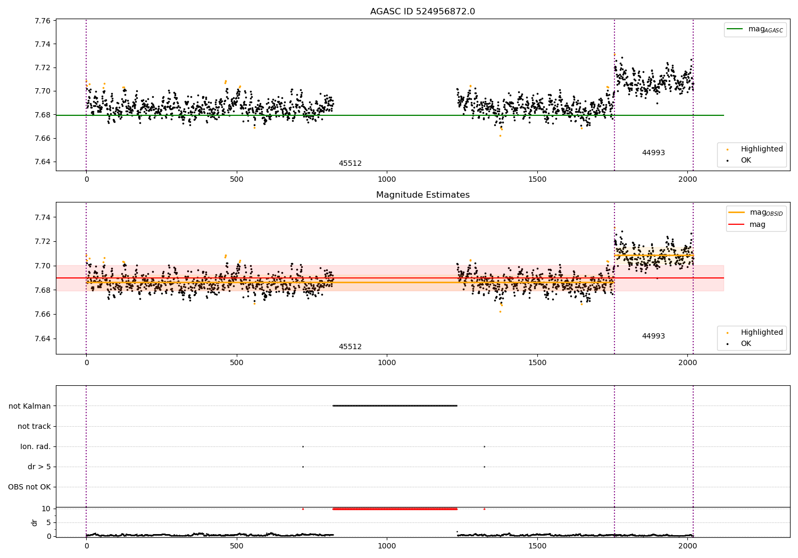
Task: Select the "Ion. rad." axis label
Action: 36,447
